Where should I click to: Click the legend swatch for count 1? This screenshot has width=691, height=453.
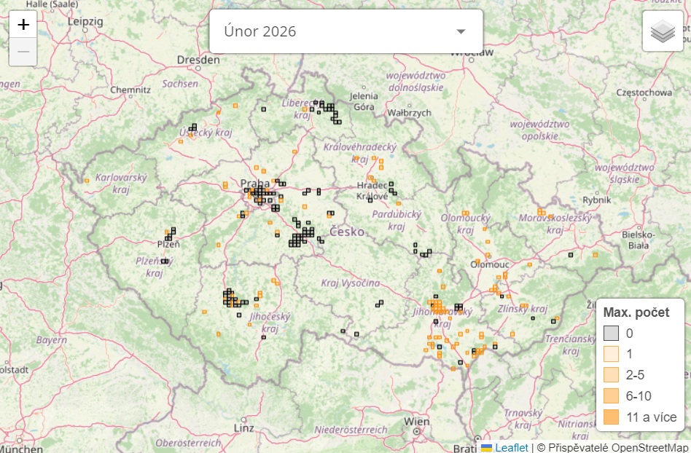pyautogui.click(x=611, y=355)
